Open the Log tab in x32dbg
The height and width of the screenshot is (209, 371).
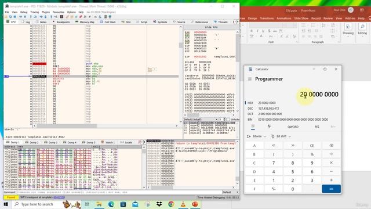coord(26,22)
